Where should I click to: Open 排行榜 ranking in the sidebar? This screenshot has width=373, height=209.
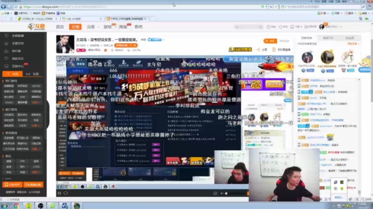point(16,51)
